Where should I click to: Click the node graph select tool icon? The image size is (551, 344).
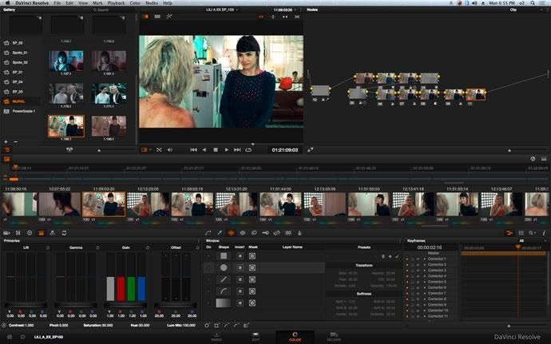tap(311, 150)
